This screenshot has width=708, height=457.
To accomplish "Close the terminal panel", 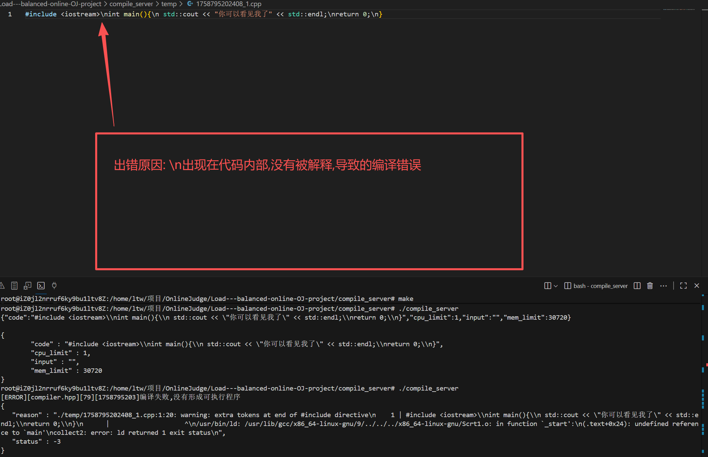I will tap(697, 286).
